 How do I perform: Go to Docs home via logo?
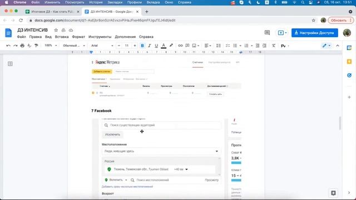click(8, 33)
